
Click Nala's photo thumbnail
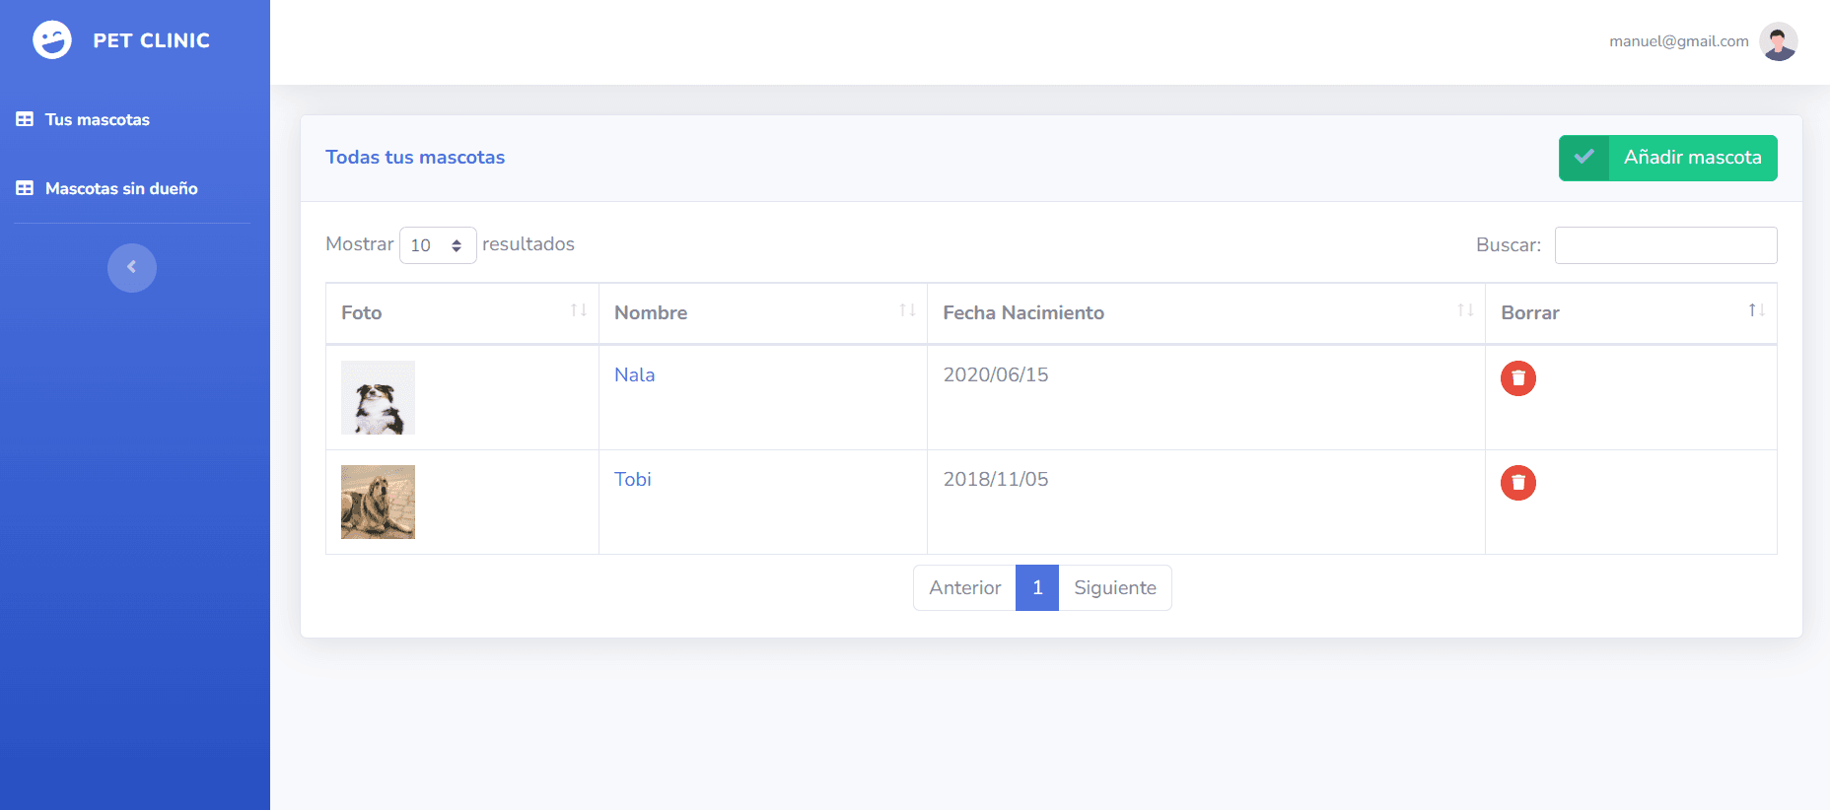tap(378, 397)
